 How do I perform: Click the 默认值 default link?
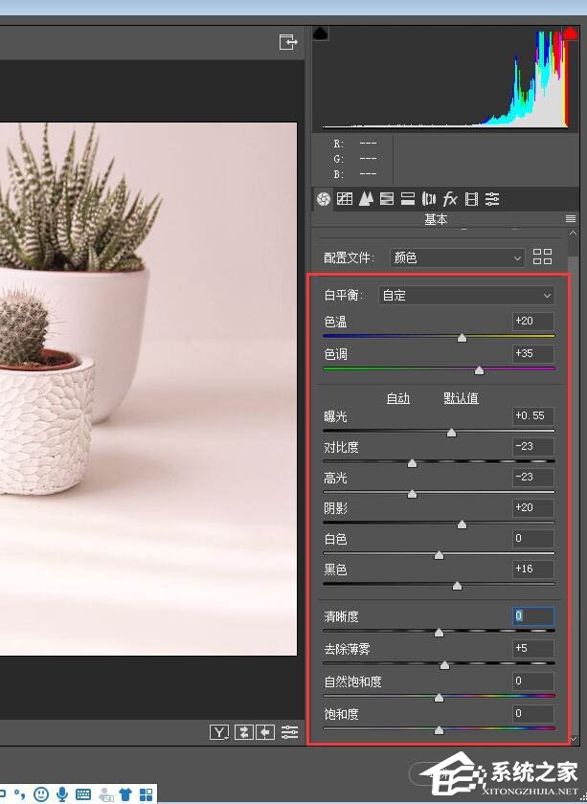click(x=461, y=398)
